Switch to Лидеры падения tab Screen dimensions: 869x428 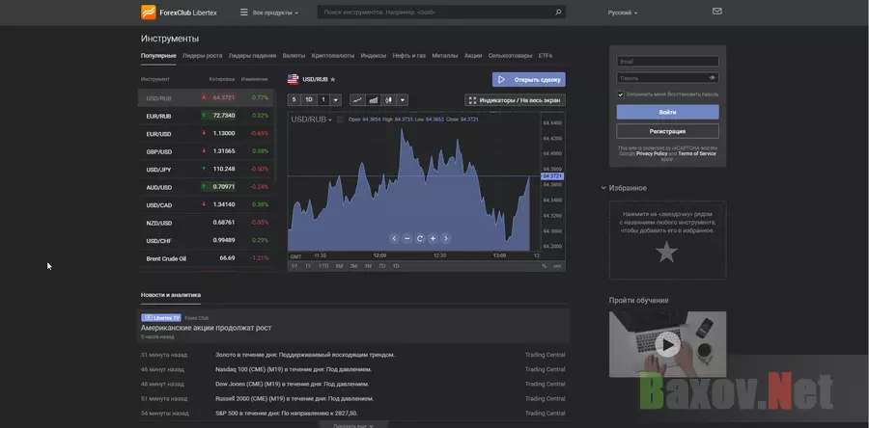click(x=252, y=55)
